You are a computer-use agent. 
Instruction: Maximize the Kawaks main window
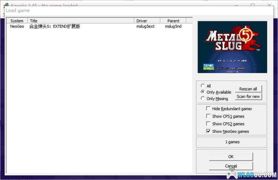[253, 5]
